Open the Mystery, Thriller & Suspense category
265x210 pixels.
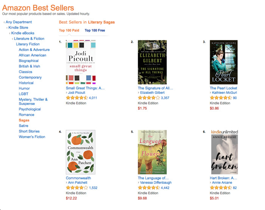[33, 101]
